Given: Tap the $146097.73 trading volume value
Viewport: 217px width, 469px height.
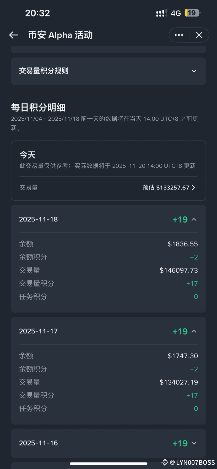Looking at the screenshot, I should point(179,270).
